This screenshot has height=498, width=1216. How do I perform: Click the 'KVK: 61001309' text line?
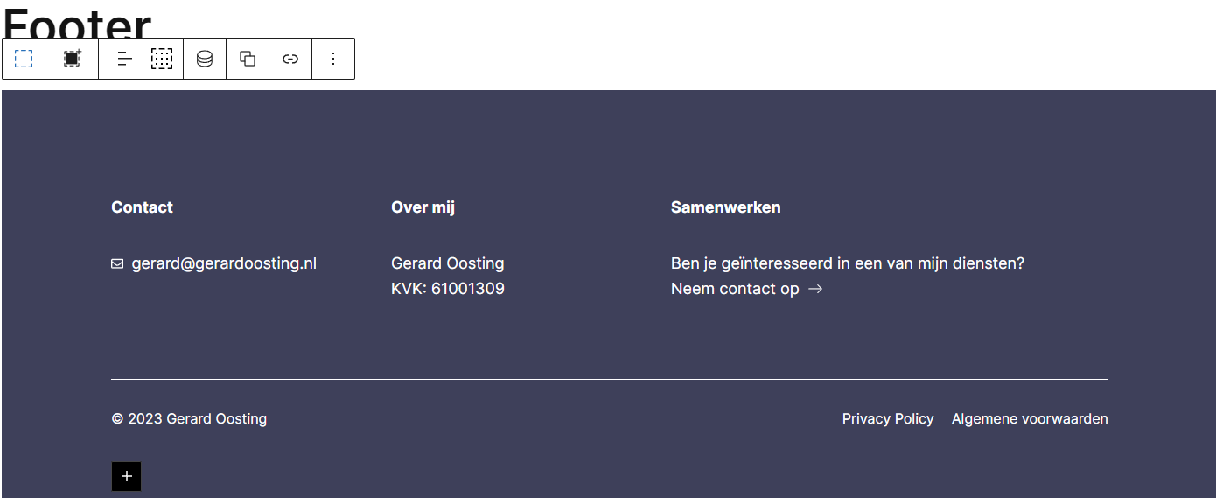click(x=447, y=289)
